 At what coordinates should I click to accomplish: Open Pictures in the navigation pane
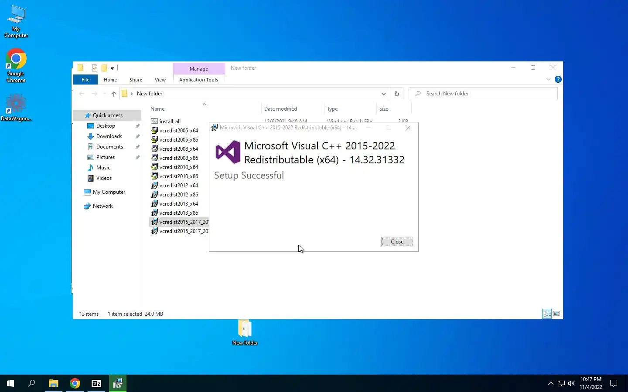coord(106,157)
